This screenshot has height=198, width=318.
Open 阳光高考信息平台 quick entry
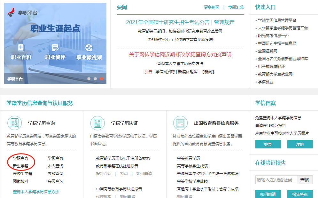pos(273,36)
